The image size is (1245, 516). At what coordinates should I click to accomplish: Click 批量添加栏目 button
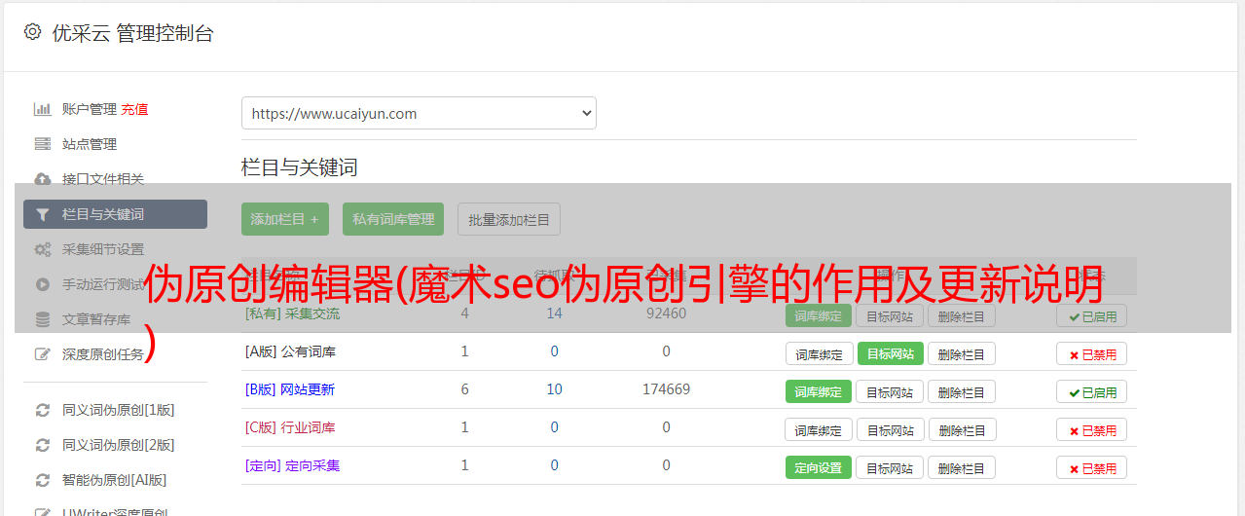pyautogui.click(x=509, y=219)
